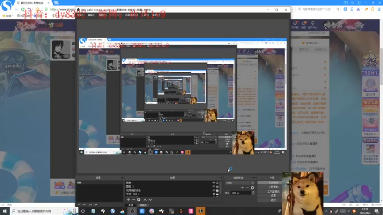Image resolution: width=383 pixels, height=215 pixels.
Task: Select the 视频捕获设备 source row
Action: [172, 190]
